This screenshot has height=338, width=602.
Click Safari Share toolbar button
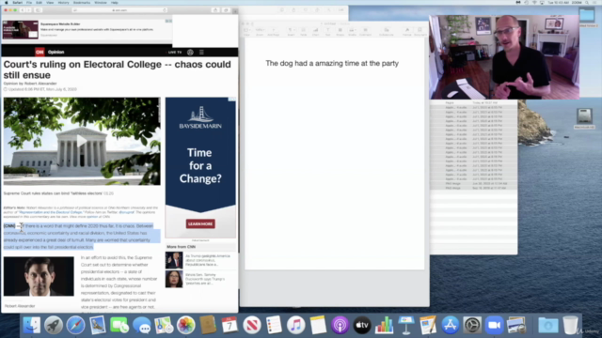point(215,10)
